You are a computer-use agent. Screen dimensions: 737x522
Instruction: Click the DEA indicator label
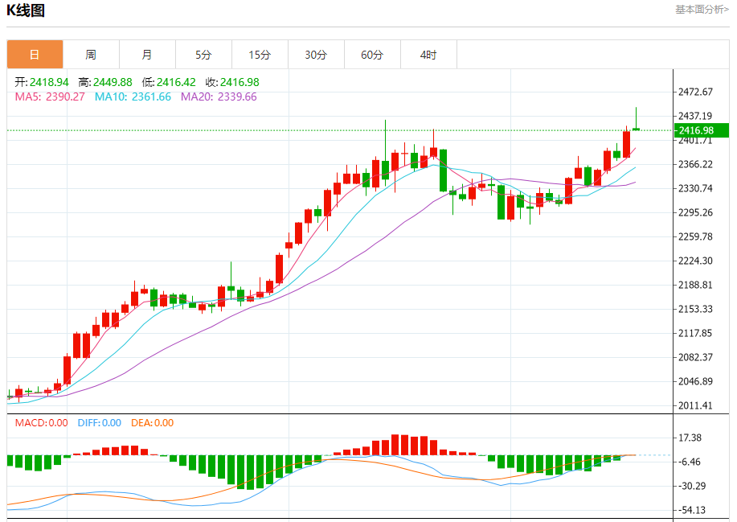pos(152,423)
